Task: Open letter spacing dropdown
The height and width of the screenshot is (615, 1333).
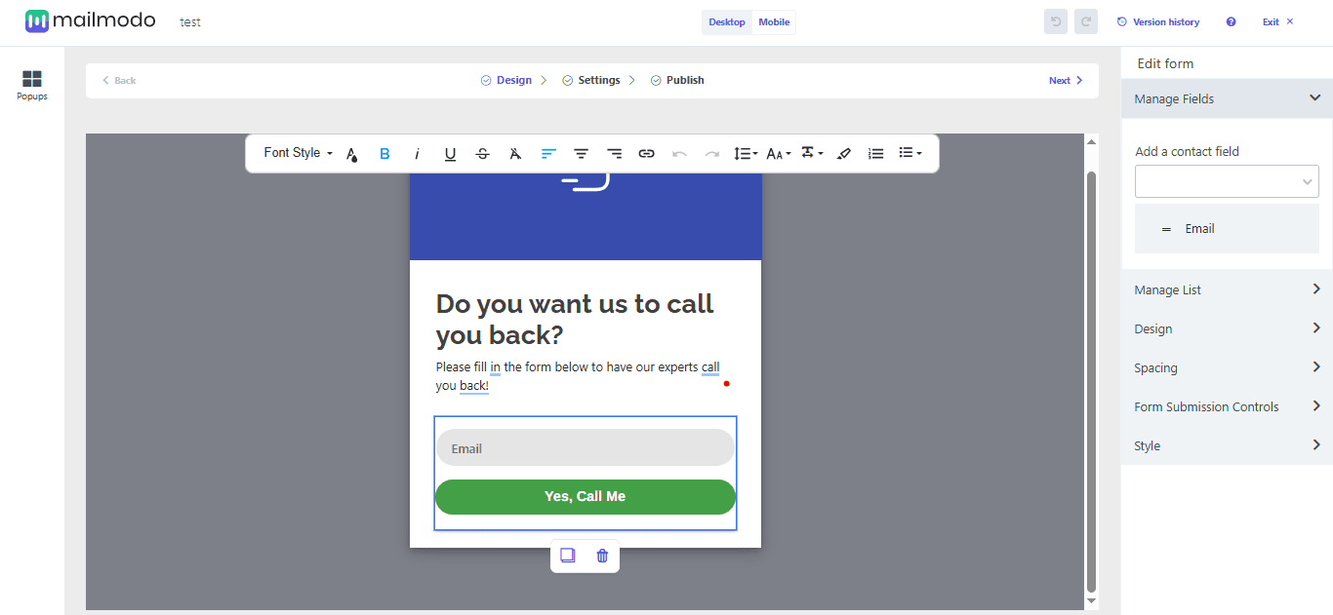Action: click(812, 154)
